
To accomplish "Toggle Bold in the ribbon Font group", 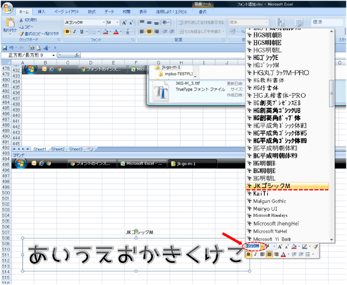I will 67,31.
